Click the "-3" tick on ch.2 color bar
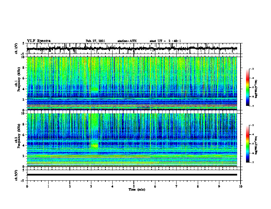 [253, 125]
